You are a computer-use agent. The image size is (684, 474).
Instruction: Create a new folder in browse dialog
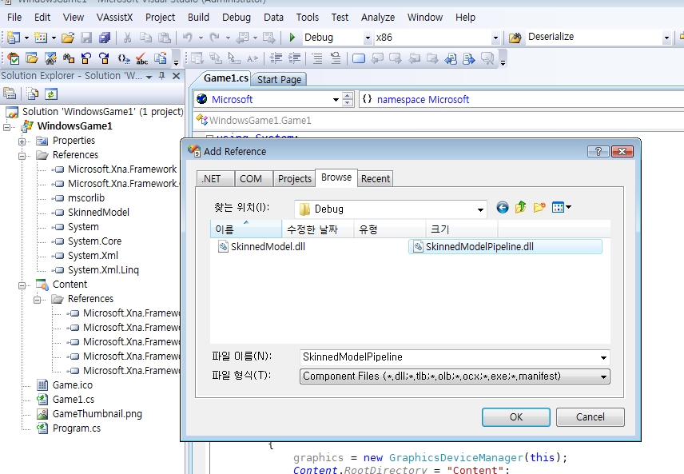539,207
